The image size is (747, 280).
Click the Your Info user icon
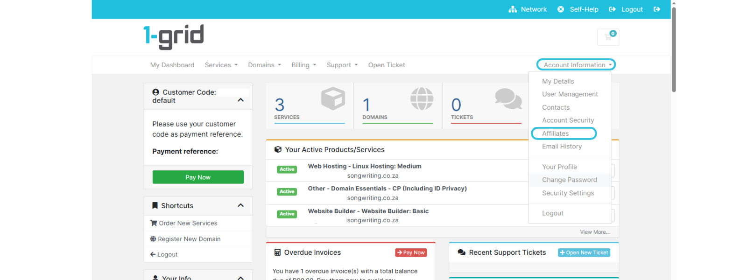(x=155, y=278)
